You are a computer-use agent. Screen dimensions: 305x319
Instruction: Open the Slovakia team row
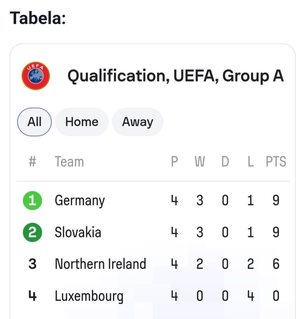pos(78,233)
